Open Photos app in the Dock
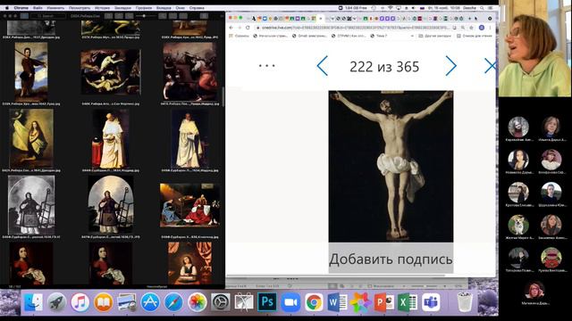This screenshot has width=572, height=321. (197, 302)
